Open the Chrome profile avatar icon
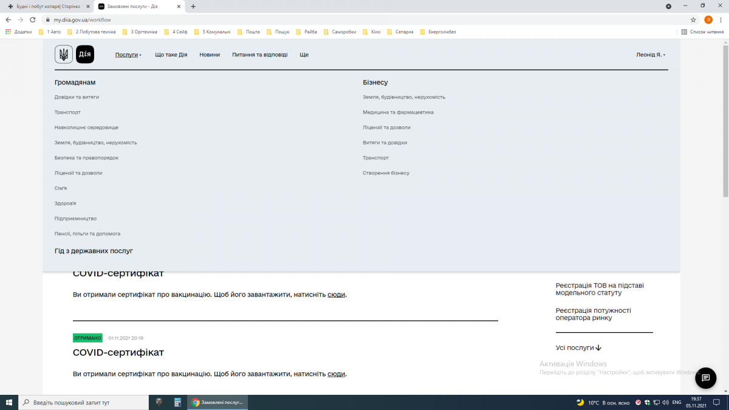 (x=708, y=19)
